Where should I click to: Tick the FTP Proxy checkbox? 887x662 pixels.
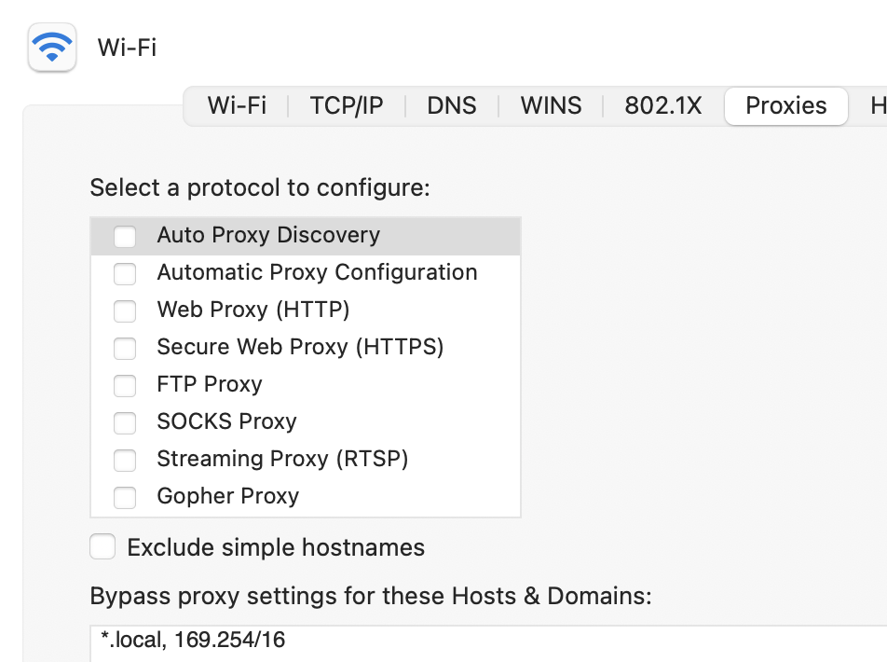125,386
